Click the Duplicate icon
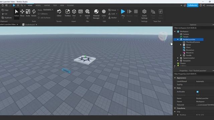The image size is (214, 120). point(3,18)
